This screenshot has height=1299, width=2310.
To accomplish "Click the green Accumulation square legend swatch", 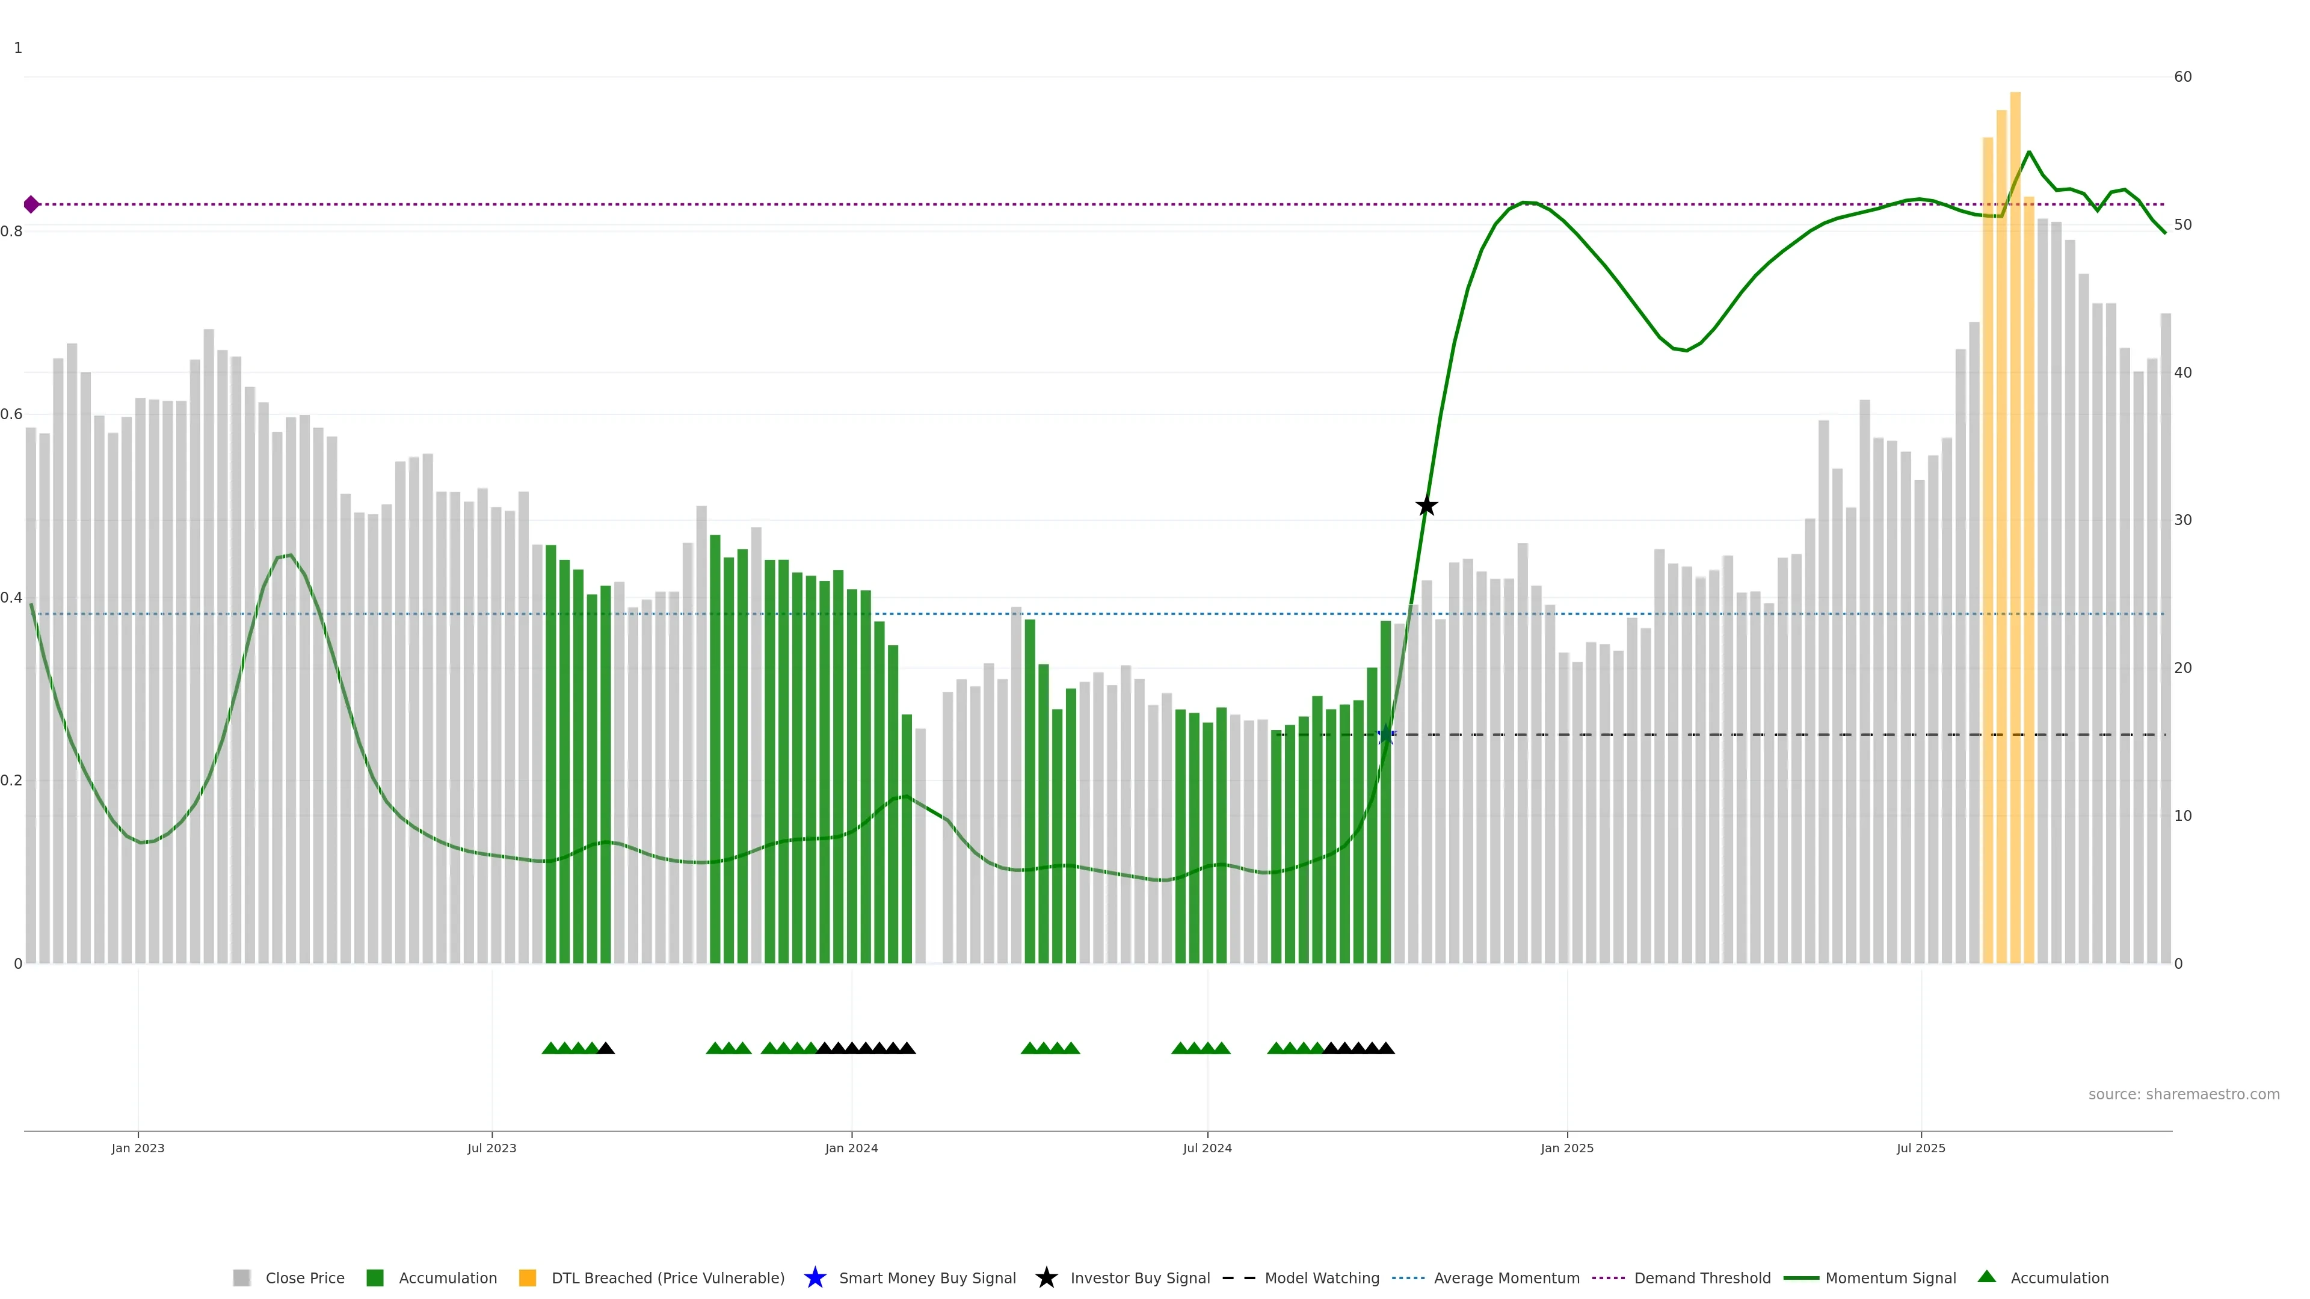I will [375, 1277].
